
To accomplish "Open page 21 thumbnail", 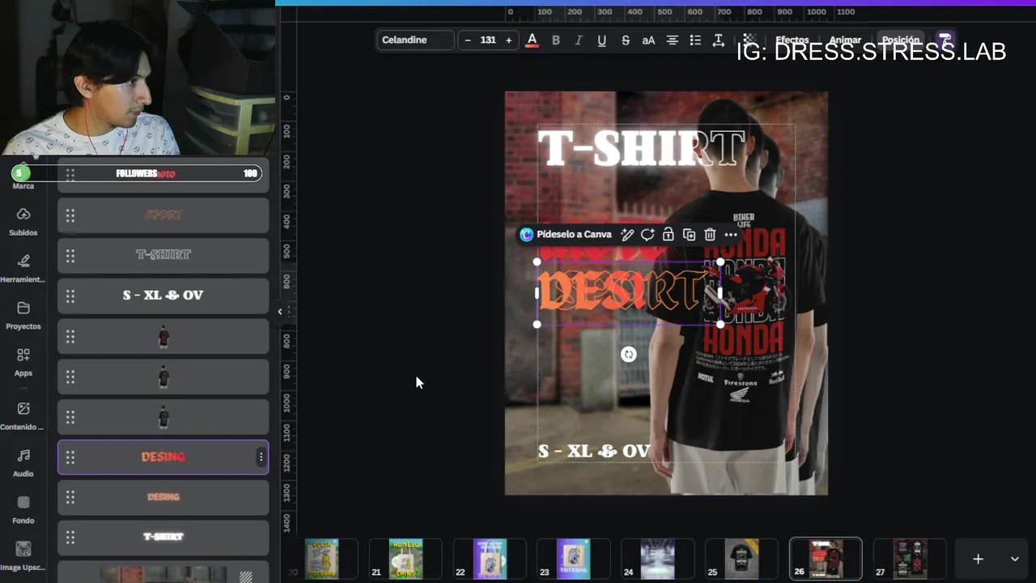I will click(x=405, y=560).
